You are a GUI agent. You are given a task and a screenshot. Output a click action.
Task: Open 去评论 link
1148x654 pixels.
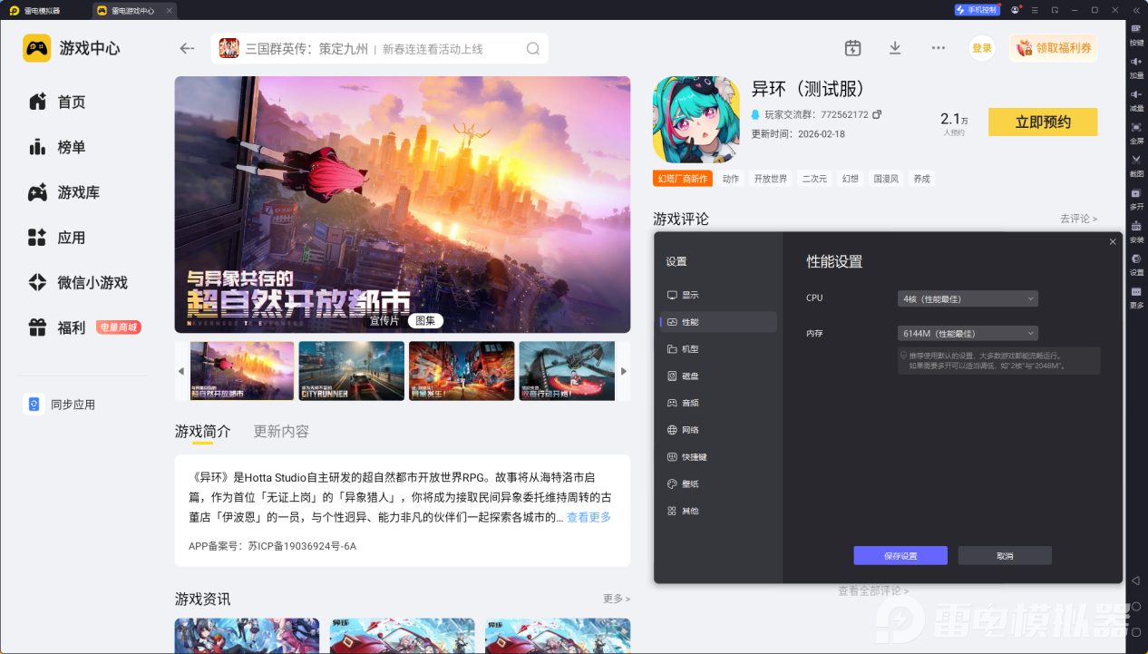point(1078,219)
